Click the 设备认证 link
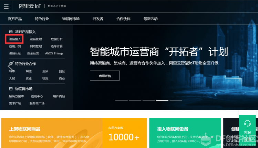Screen dimensions: 258x148 pyautogui.click(x=15, y=53)
